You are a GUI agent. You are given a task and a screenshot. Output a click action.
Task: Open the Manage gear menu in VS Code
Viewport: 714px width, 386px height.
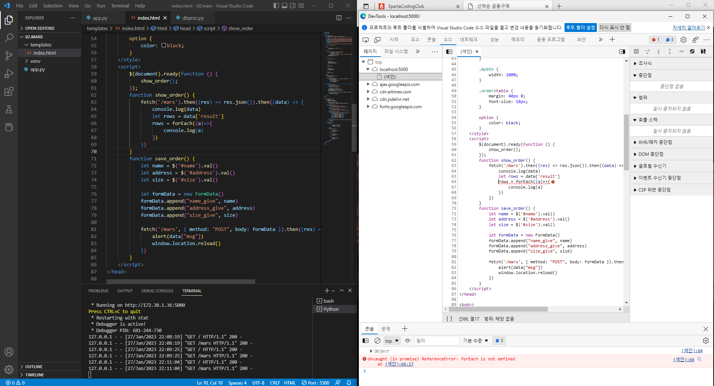9,370
